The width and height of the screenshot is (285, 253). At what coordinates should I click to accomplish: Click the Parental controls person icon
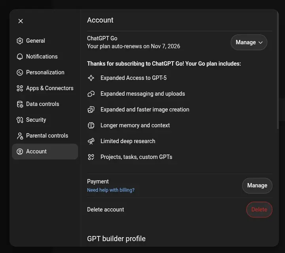(20, 136)
